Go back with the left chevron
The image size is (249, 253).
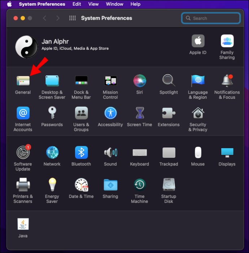[45, 18]
